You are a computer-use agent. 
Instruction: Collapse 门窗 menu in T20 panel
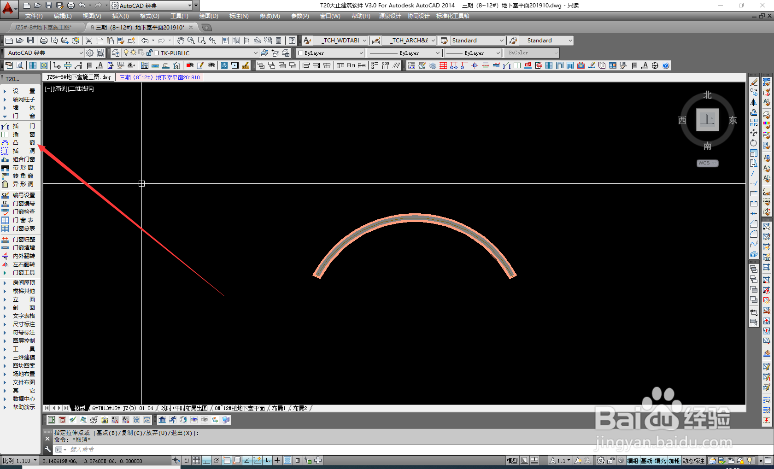pos(18,116)
